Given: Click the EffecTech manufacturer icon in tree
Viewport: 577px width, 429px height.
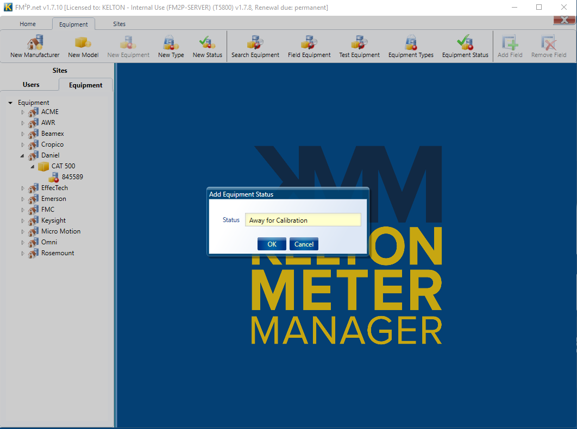Looking at the screenshot, I should pyautogui.click(x=34, y=188).
